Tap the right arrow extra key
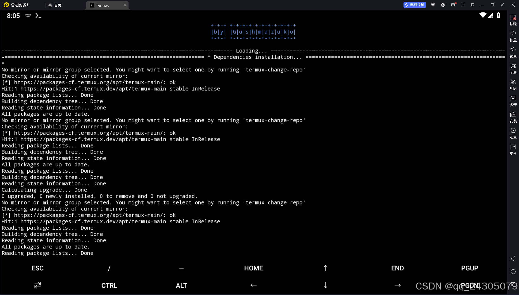Image resolution: width=519 pixels, height=295 pixels. click(398, 285)
